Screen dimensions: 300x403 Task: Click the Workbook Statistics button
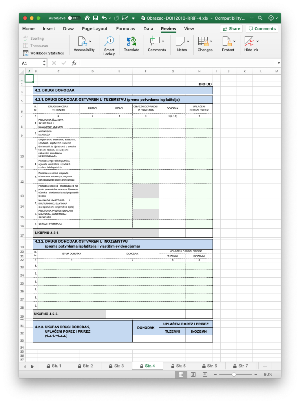pos(43,53)
